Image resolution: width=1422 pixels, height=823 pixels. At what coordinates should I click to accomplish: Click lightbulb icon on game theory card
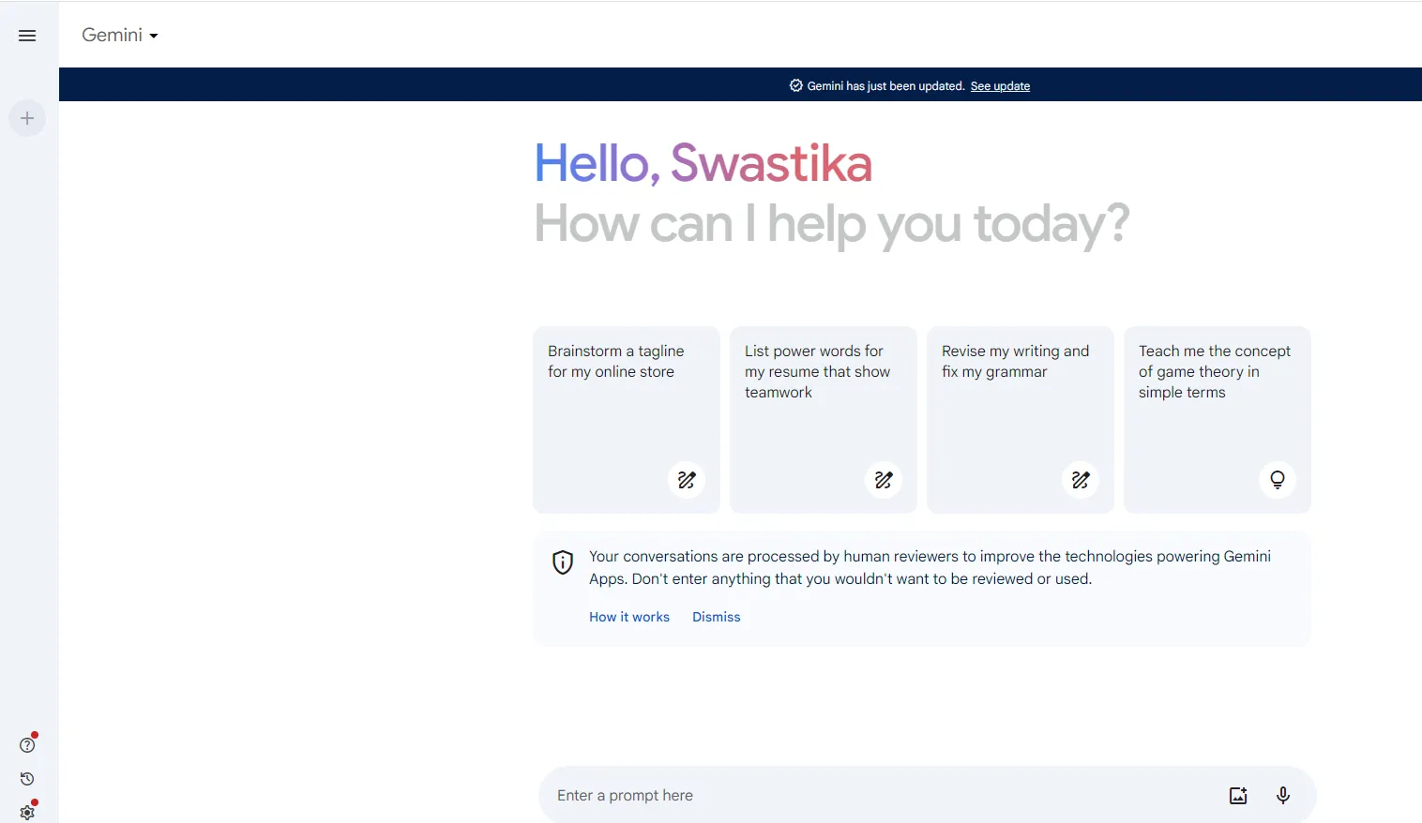coord(1278,480)
